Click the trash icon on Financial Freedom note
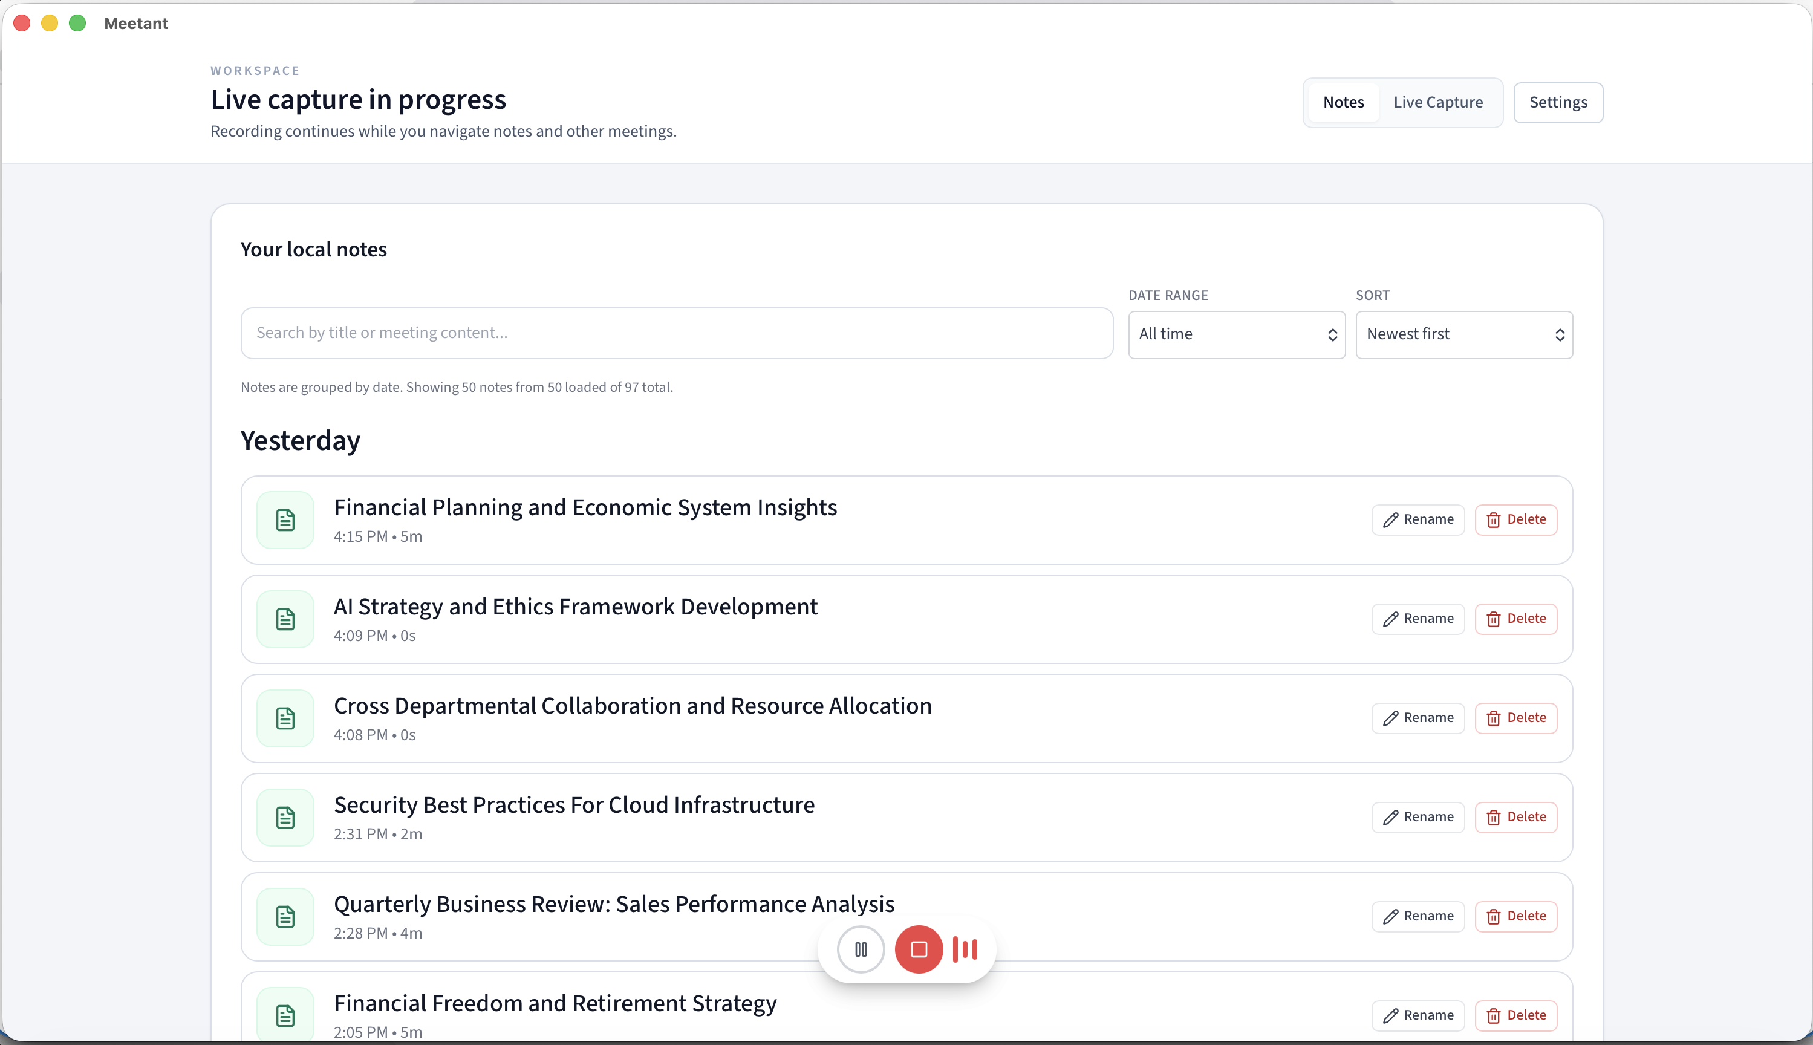 coord(1494,1015)
